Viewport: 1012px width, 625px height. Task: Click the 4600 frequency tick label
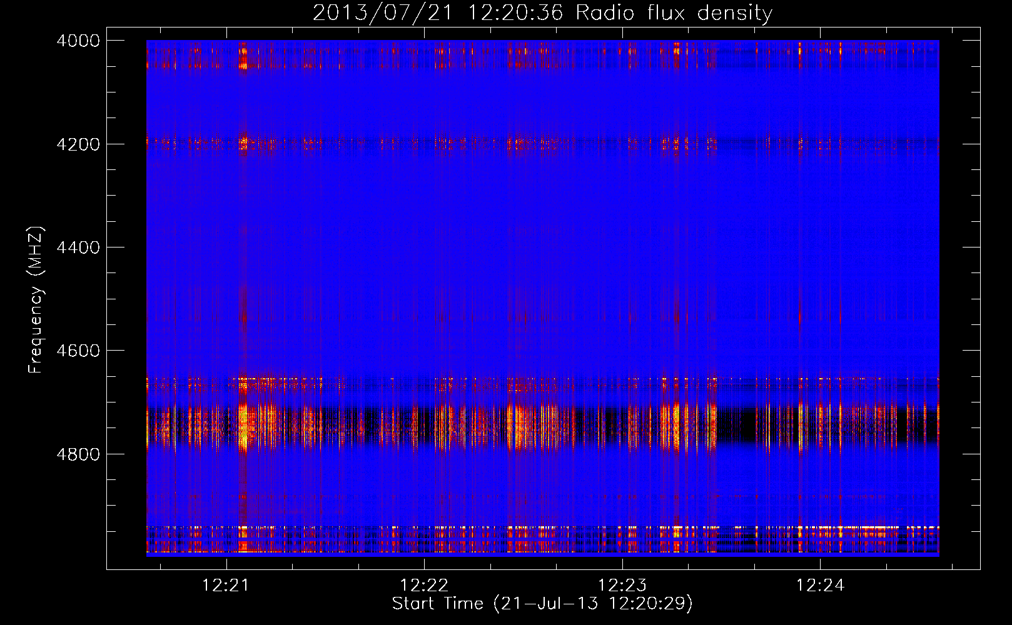pyautogui.click(x=78, y=351)
